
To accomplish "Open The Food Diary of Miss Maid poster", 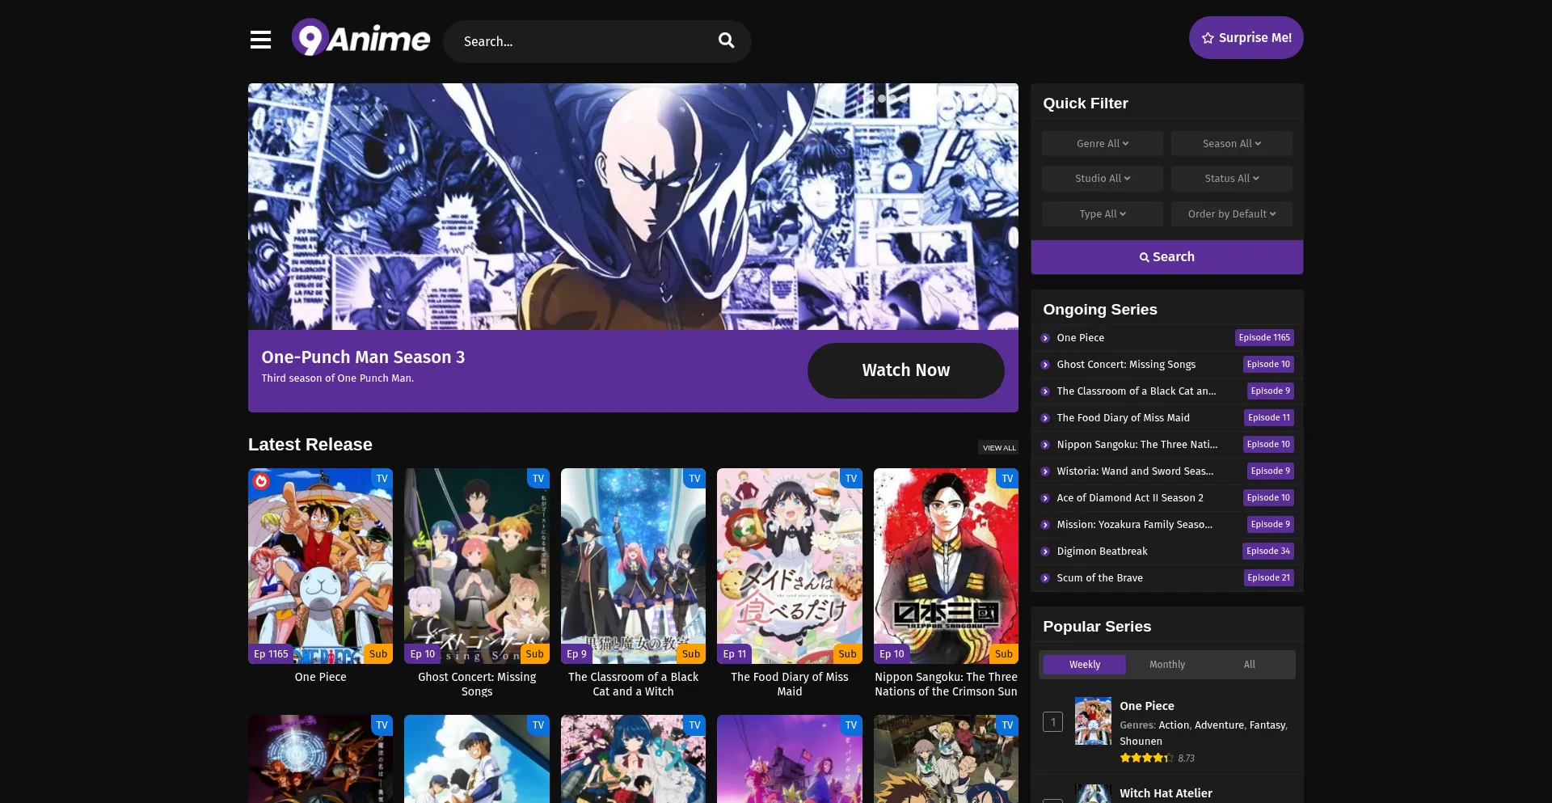I will click(790, 566).
